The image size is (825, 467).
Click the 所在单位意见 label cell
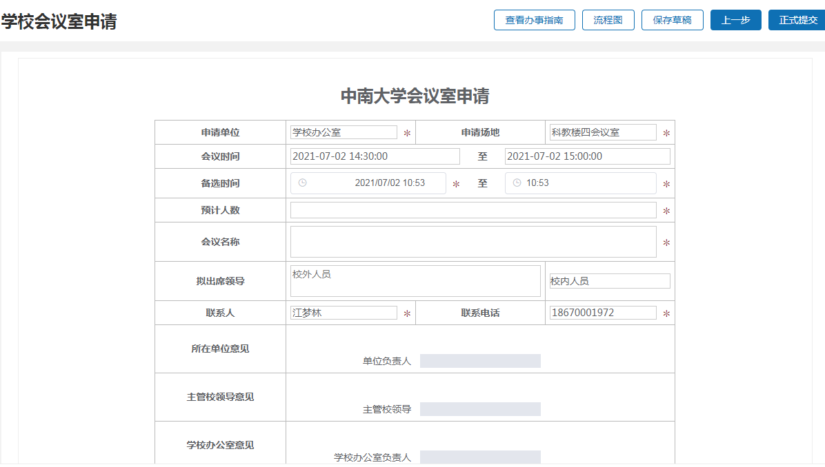click(221, 349)
